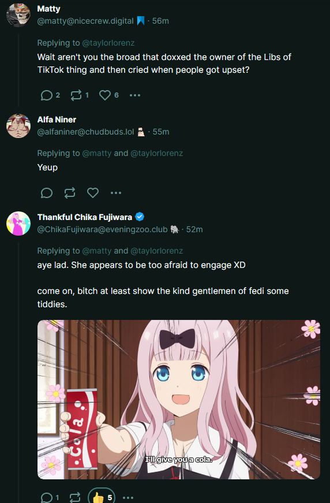This screenshot has height=503, width=330.
Task: Open the @taylorlorenz mention in Matty's reply
Action: tap(108, 43)
